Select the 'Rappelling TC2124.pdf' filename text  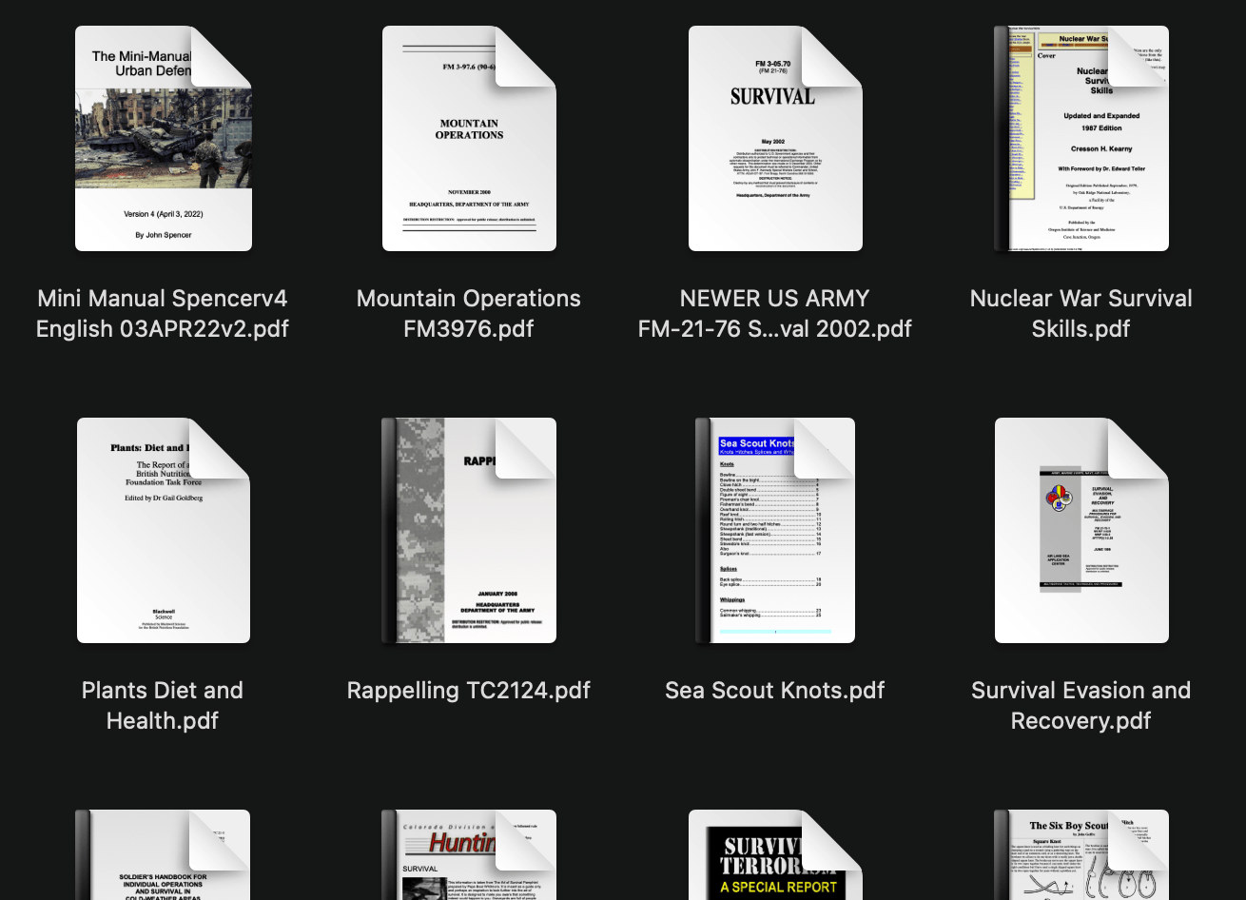469,691
